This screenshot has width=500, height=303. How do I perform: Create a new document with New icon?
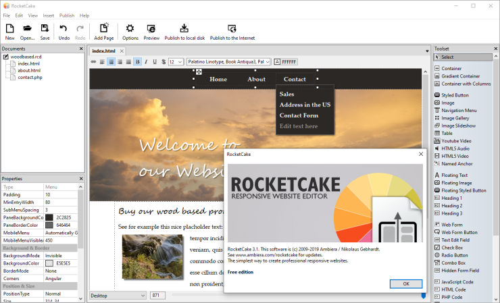(9, 32)
